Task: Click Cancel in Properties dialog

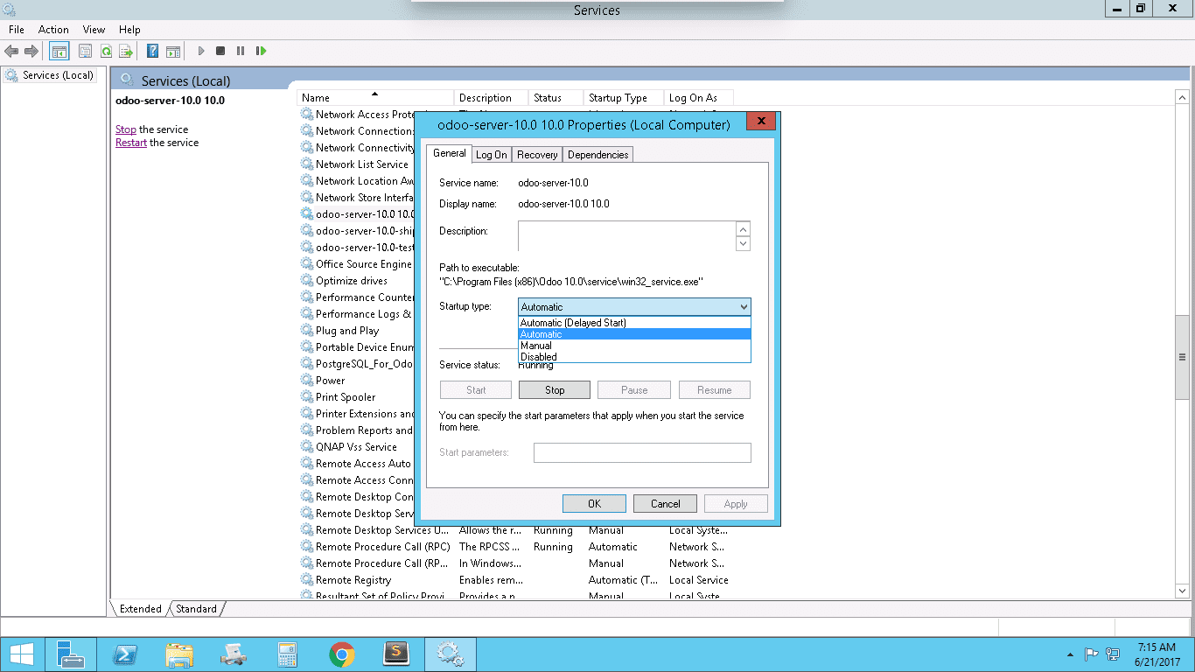Action: pos(665,504)
